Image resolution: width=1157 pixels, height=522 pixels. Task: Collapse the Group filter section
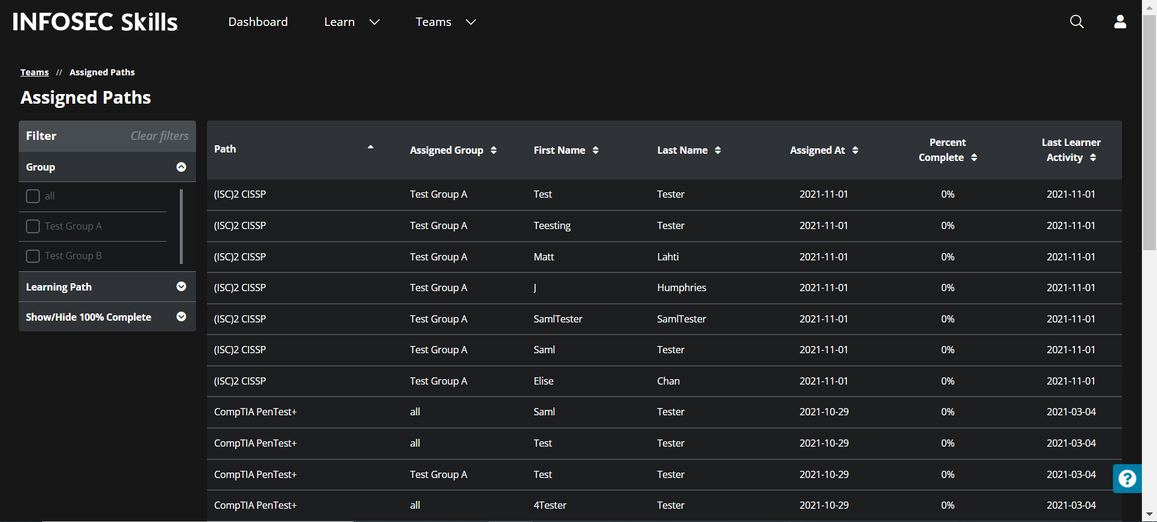[x=181, y=167]
